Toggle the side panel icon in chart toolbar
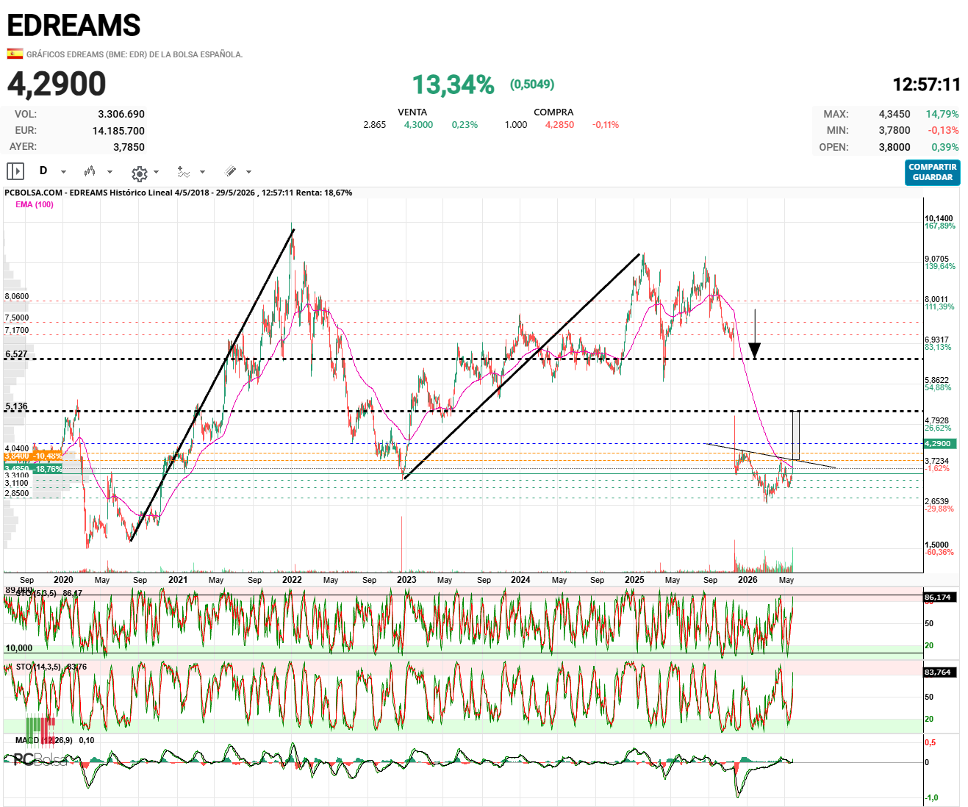The image size is (968, 807). point(15,171)
